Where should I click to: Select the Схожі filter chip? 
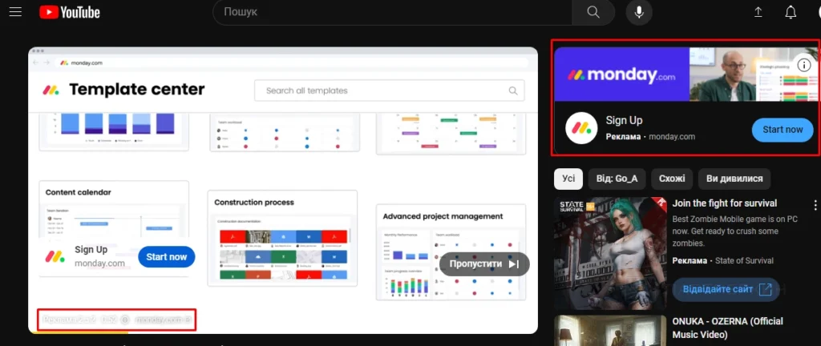(x=672, y=179)
